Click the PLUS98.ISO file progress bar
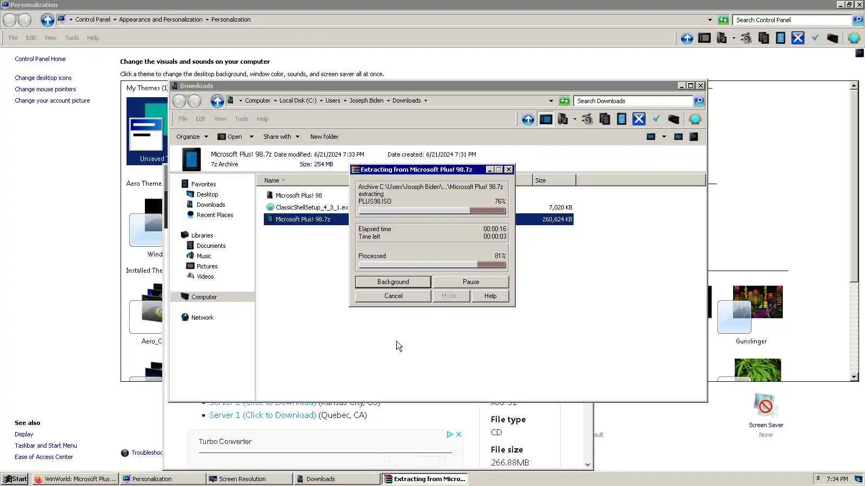The height and width of the screenshot is (486, 865). point(432,211)
